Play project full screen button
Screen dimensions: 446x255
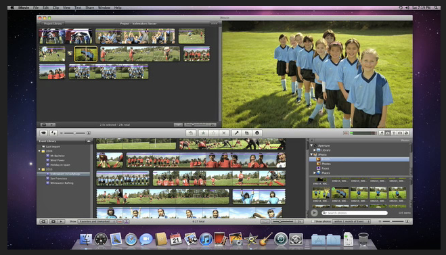(43, 124)
